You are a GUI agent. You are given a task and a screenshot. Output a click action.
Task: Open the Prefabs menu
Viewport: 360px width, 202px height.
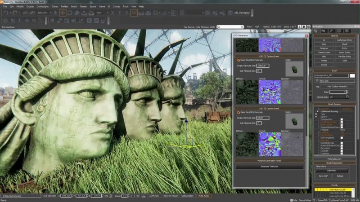pyautogui.click(x=64, y=7)
